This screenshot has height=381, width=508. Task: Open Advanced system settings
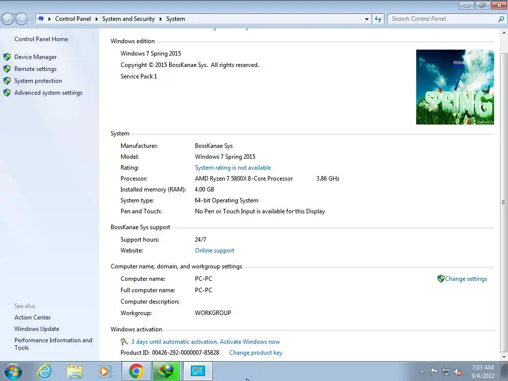pos(48,93)
